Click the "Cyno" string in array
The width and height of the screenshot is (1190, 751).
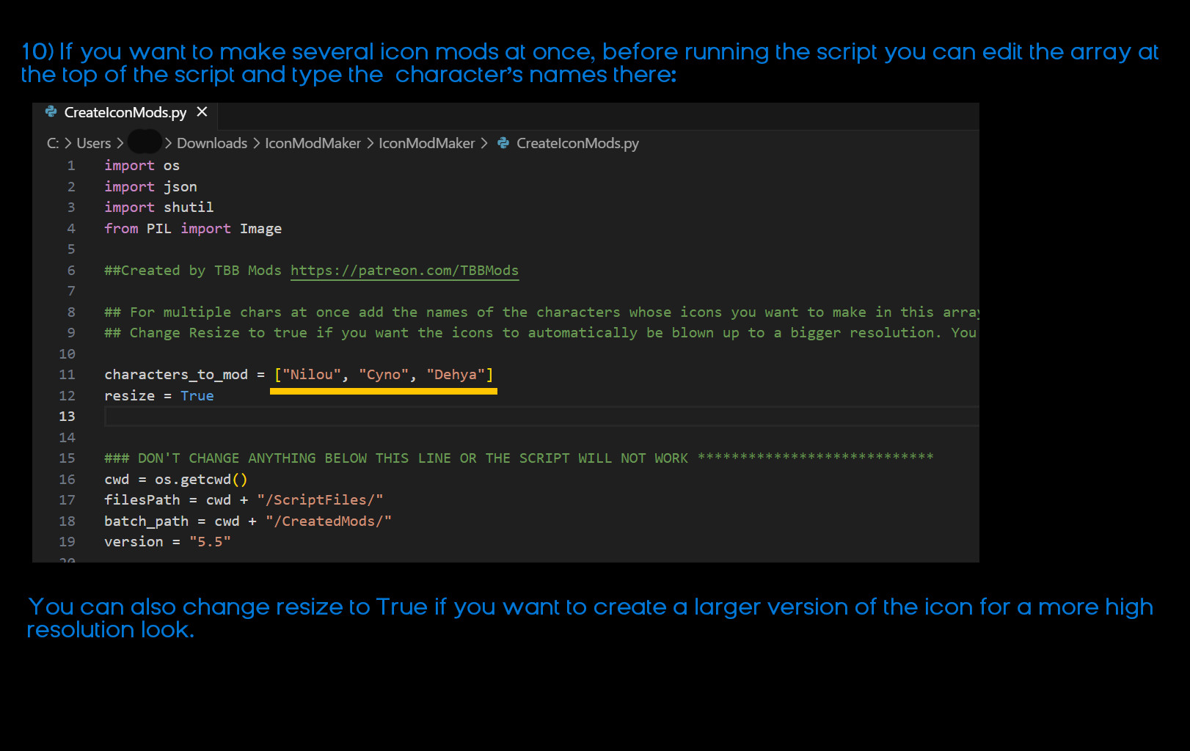(383, 375)
